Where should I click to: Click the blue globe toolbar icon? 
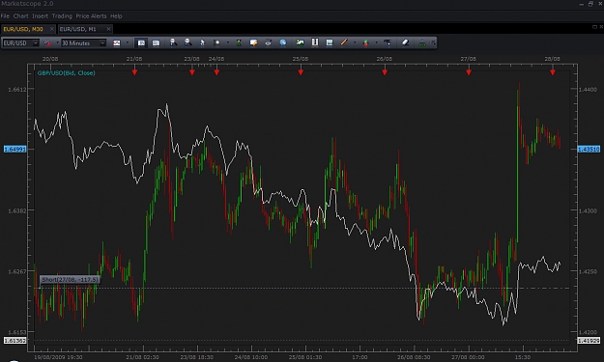[283, 42]
